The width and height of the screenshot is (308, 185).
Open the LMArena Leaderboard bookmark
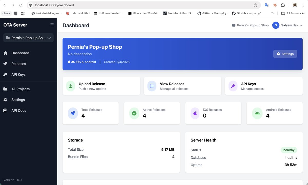coord(109,13)
